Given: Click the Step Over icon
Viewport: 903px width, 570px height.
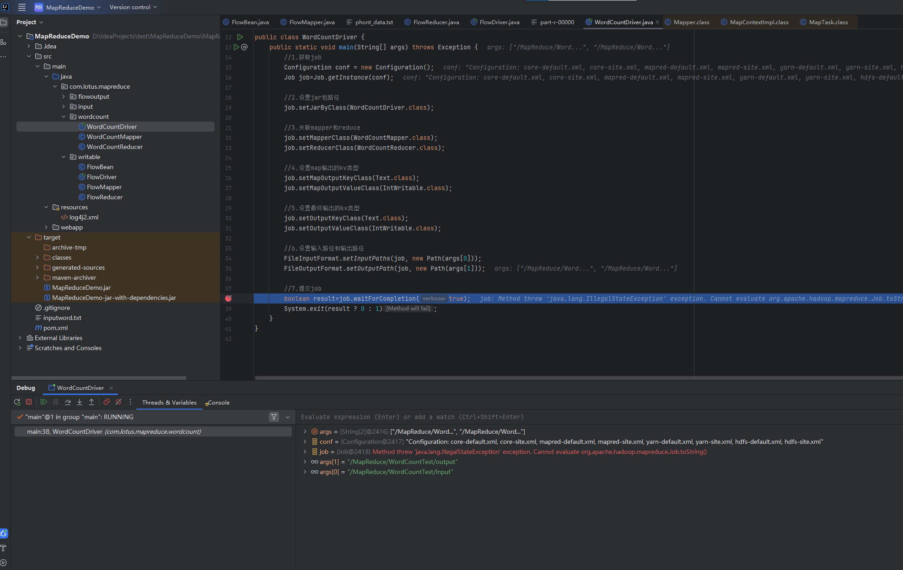Looking at the screenshot, I should pos(68,402).
